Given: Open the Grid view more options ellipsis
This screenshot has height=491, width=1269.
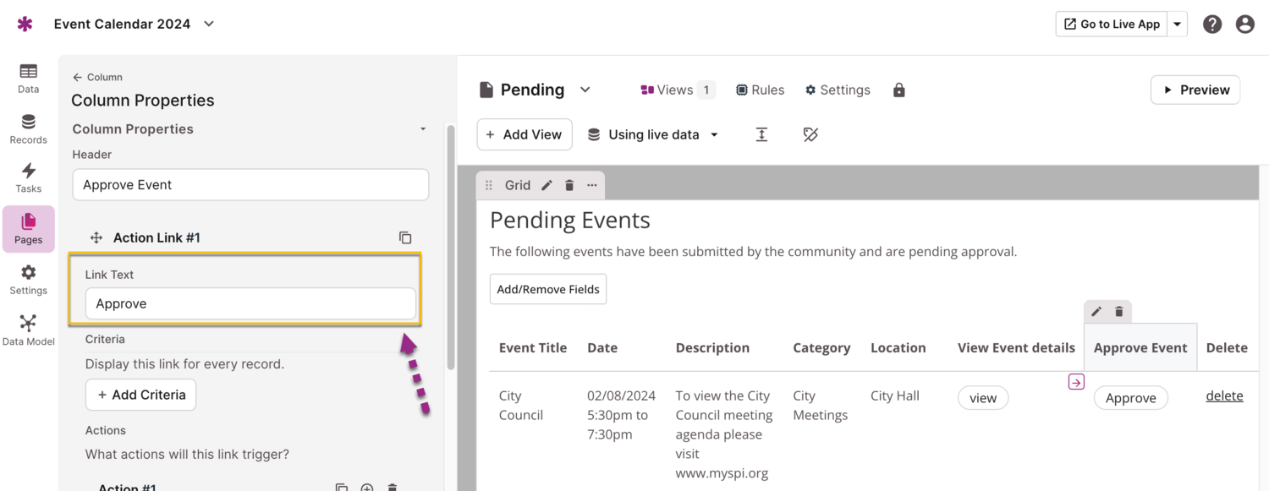Looking at the screenshot, I should click(591, 185).
